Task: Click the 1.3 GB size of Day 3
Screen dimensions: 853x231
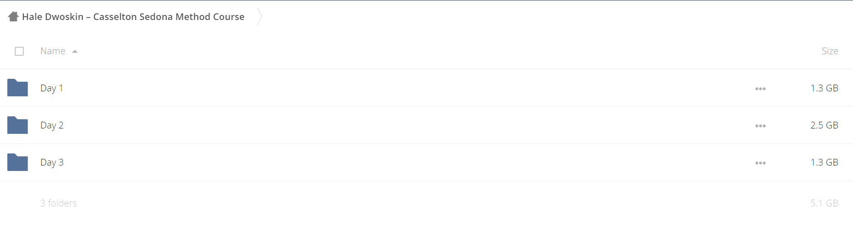Action: (824, 162)
